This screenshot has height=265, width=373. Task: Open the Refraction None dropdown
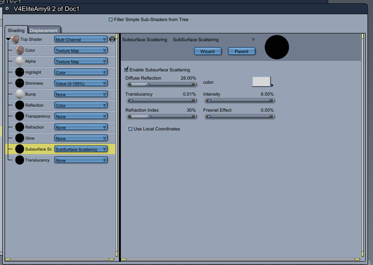[x=81, y=127]
